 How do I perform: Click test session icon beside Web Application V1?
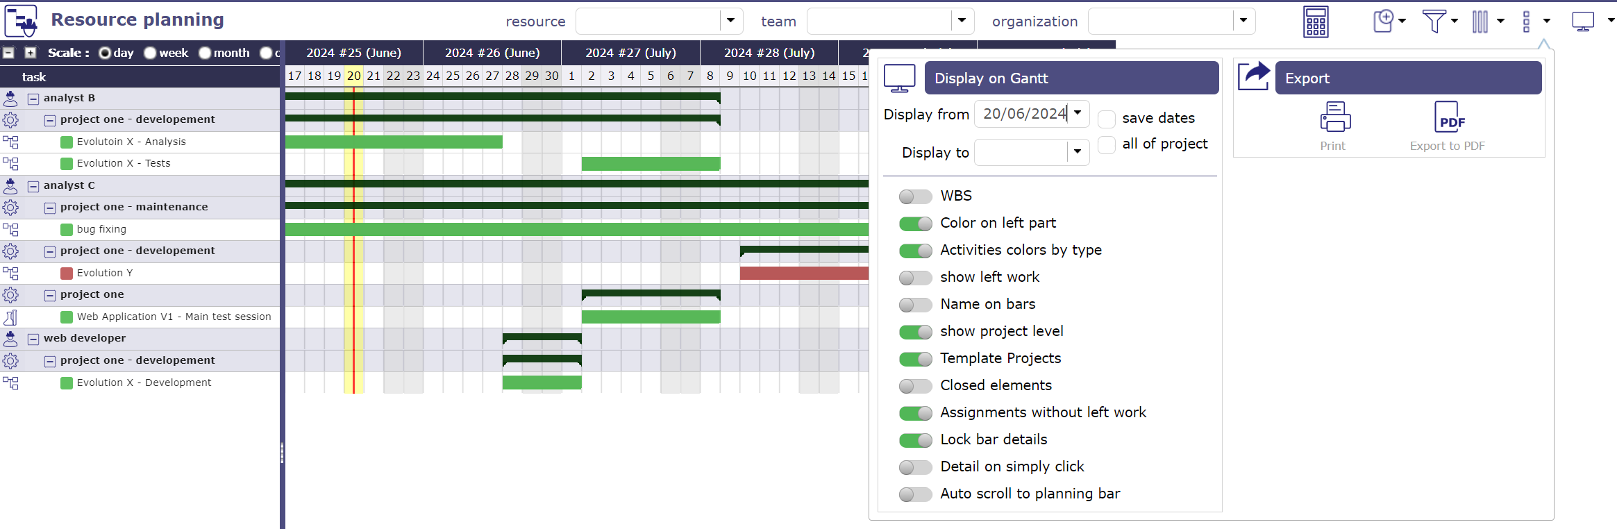(x=10, y=317)
